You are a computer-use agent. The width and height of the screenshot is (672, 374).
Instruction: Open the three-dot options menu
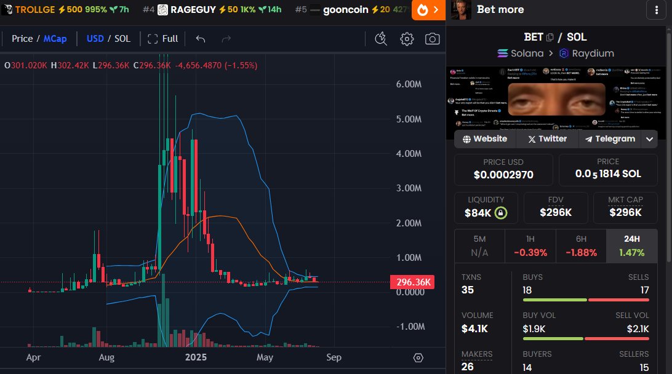656,10
